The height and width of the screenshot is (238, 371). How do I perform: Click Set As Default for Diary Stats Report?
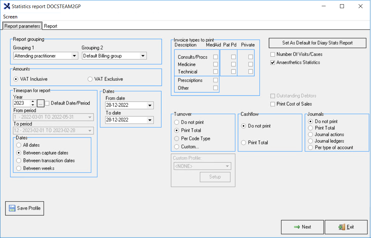[317, 43]
